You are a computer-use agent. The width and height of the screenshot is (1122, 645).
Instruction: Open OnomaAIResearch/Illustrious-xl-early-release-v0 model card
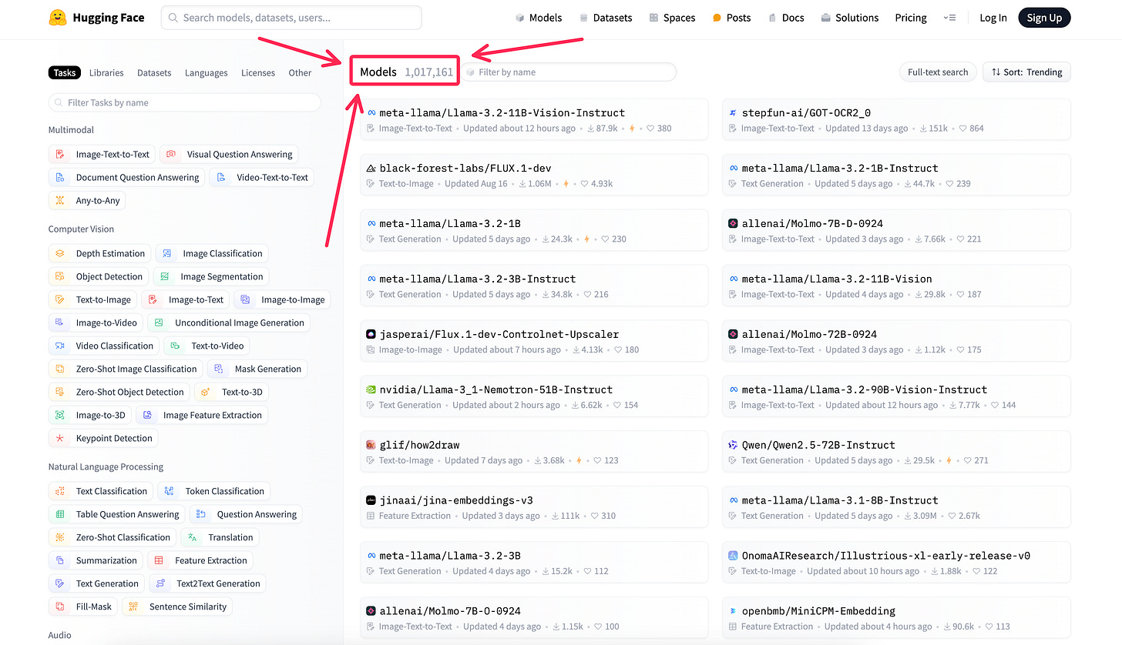tap(896, 563)
